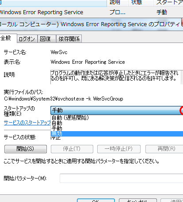Image resolution: width=183 pixels, height=202 pixels.
Task: Click the svchost.exe executable path text
Action: (x=64, y=99)
